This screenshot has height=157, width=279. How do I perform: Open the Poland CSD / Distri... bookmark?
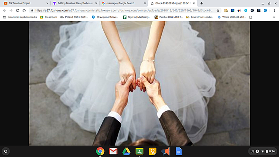pyautogui.click(x=75, y=17)
